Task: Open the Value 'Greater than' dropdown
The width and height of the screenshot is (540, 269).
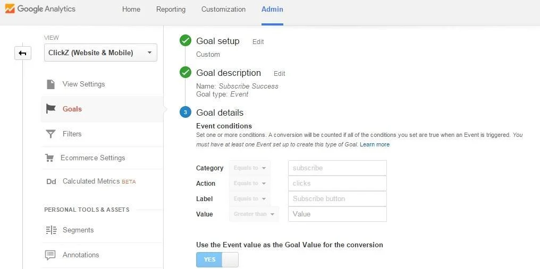Action: tap(254, 214)
